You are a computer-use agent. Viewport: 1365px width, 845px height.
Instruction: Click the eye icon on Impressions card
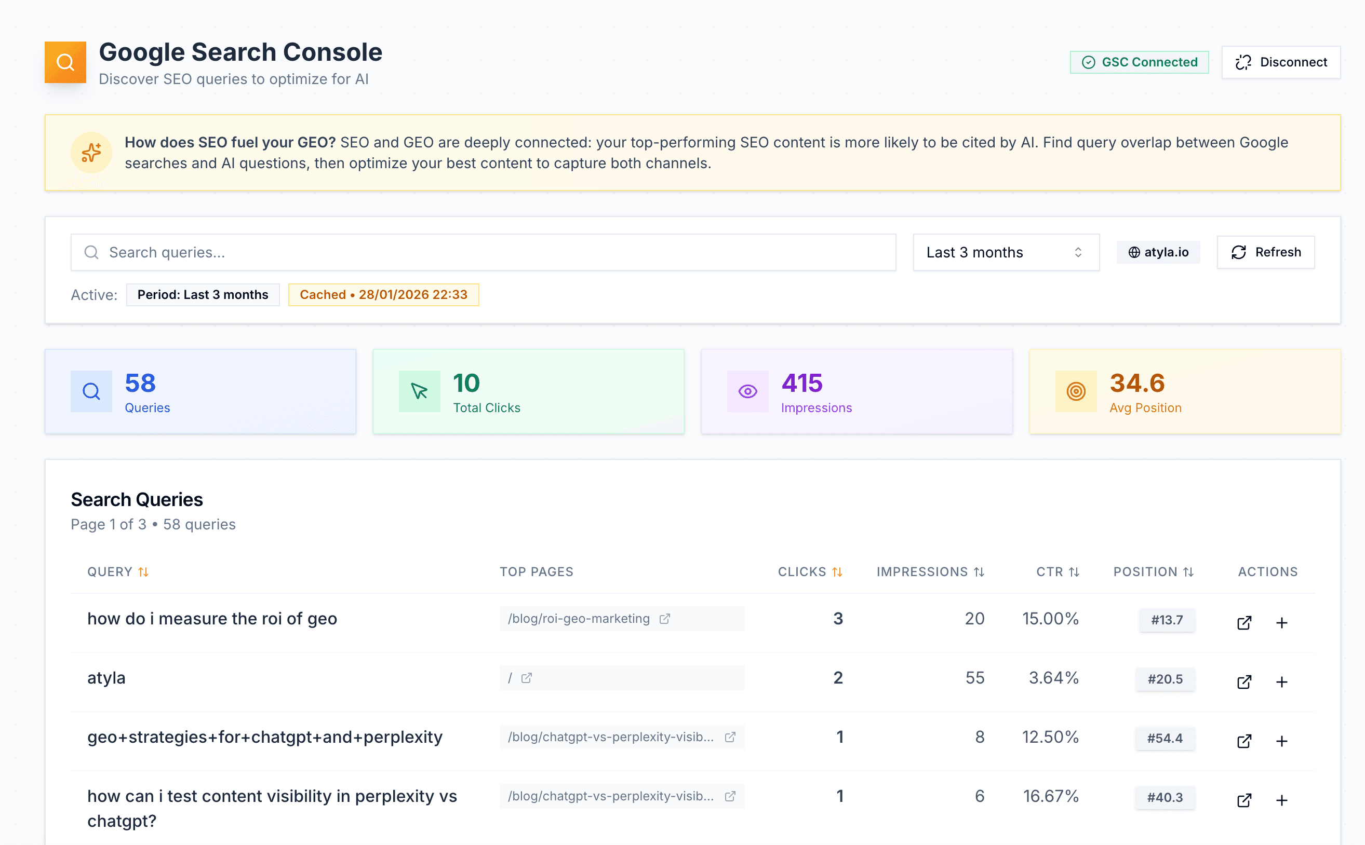(747, 391)
